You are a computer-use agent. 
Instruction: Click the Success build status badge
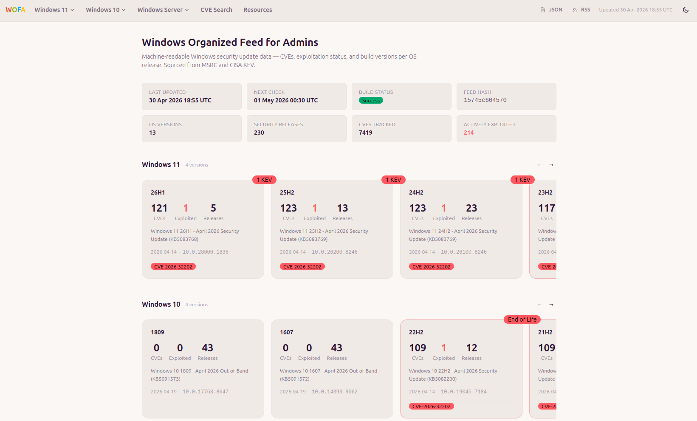(x=371, y=101)
